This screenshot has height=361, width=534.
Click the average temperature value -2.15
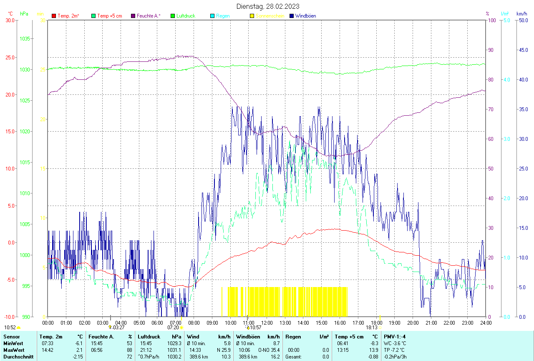(77, 357)
